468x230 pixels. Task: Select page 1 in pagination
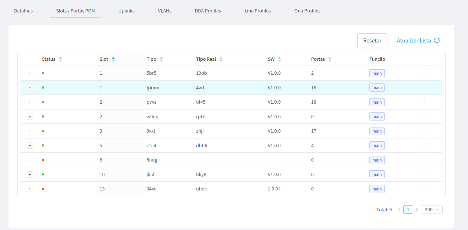click(408, 209)
